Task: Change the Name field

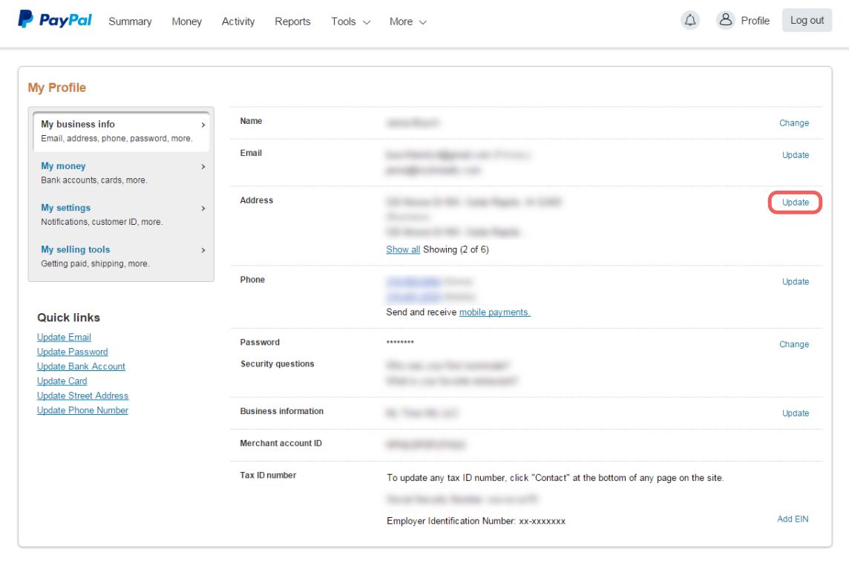Action: 794,123
